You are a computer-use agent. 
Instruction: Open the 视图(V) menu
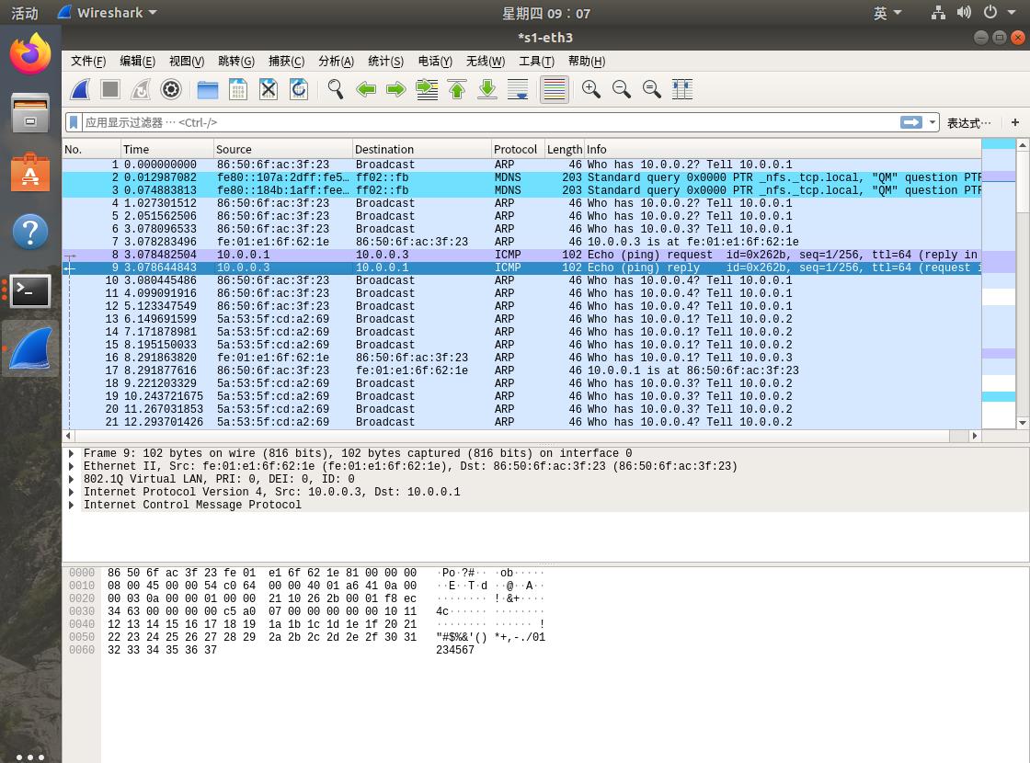(x=187, y=61)
